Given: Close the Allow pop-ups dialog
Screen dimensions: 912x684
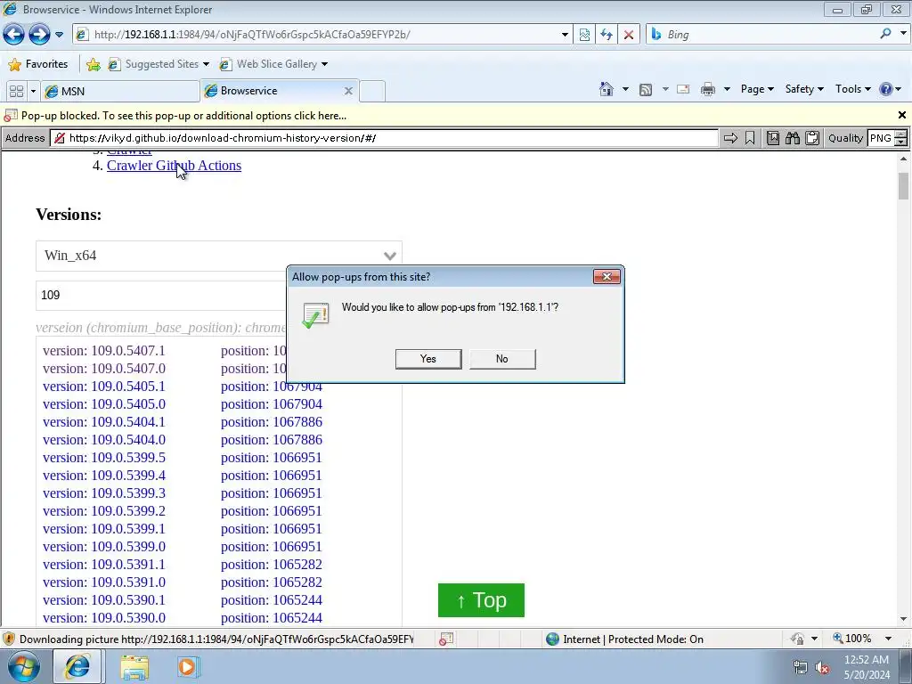Looking at the screenshot, I should pos(607,276).
